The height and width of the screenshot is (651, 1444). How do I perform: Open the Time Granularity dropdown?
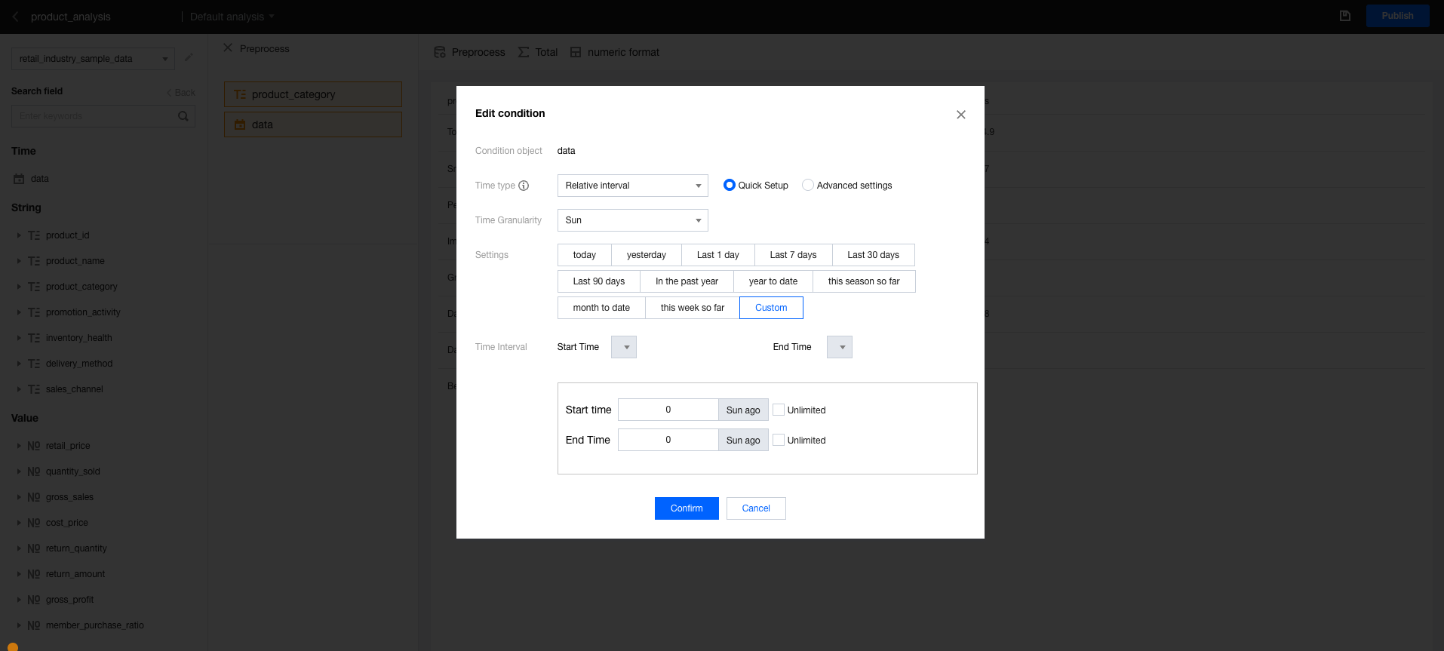tap(632, 220)
